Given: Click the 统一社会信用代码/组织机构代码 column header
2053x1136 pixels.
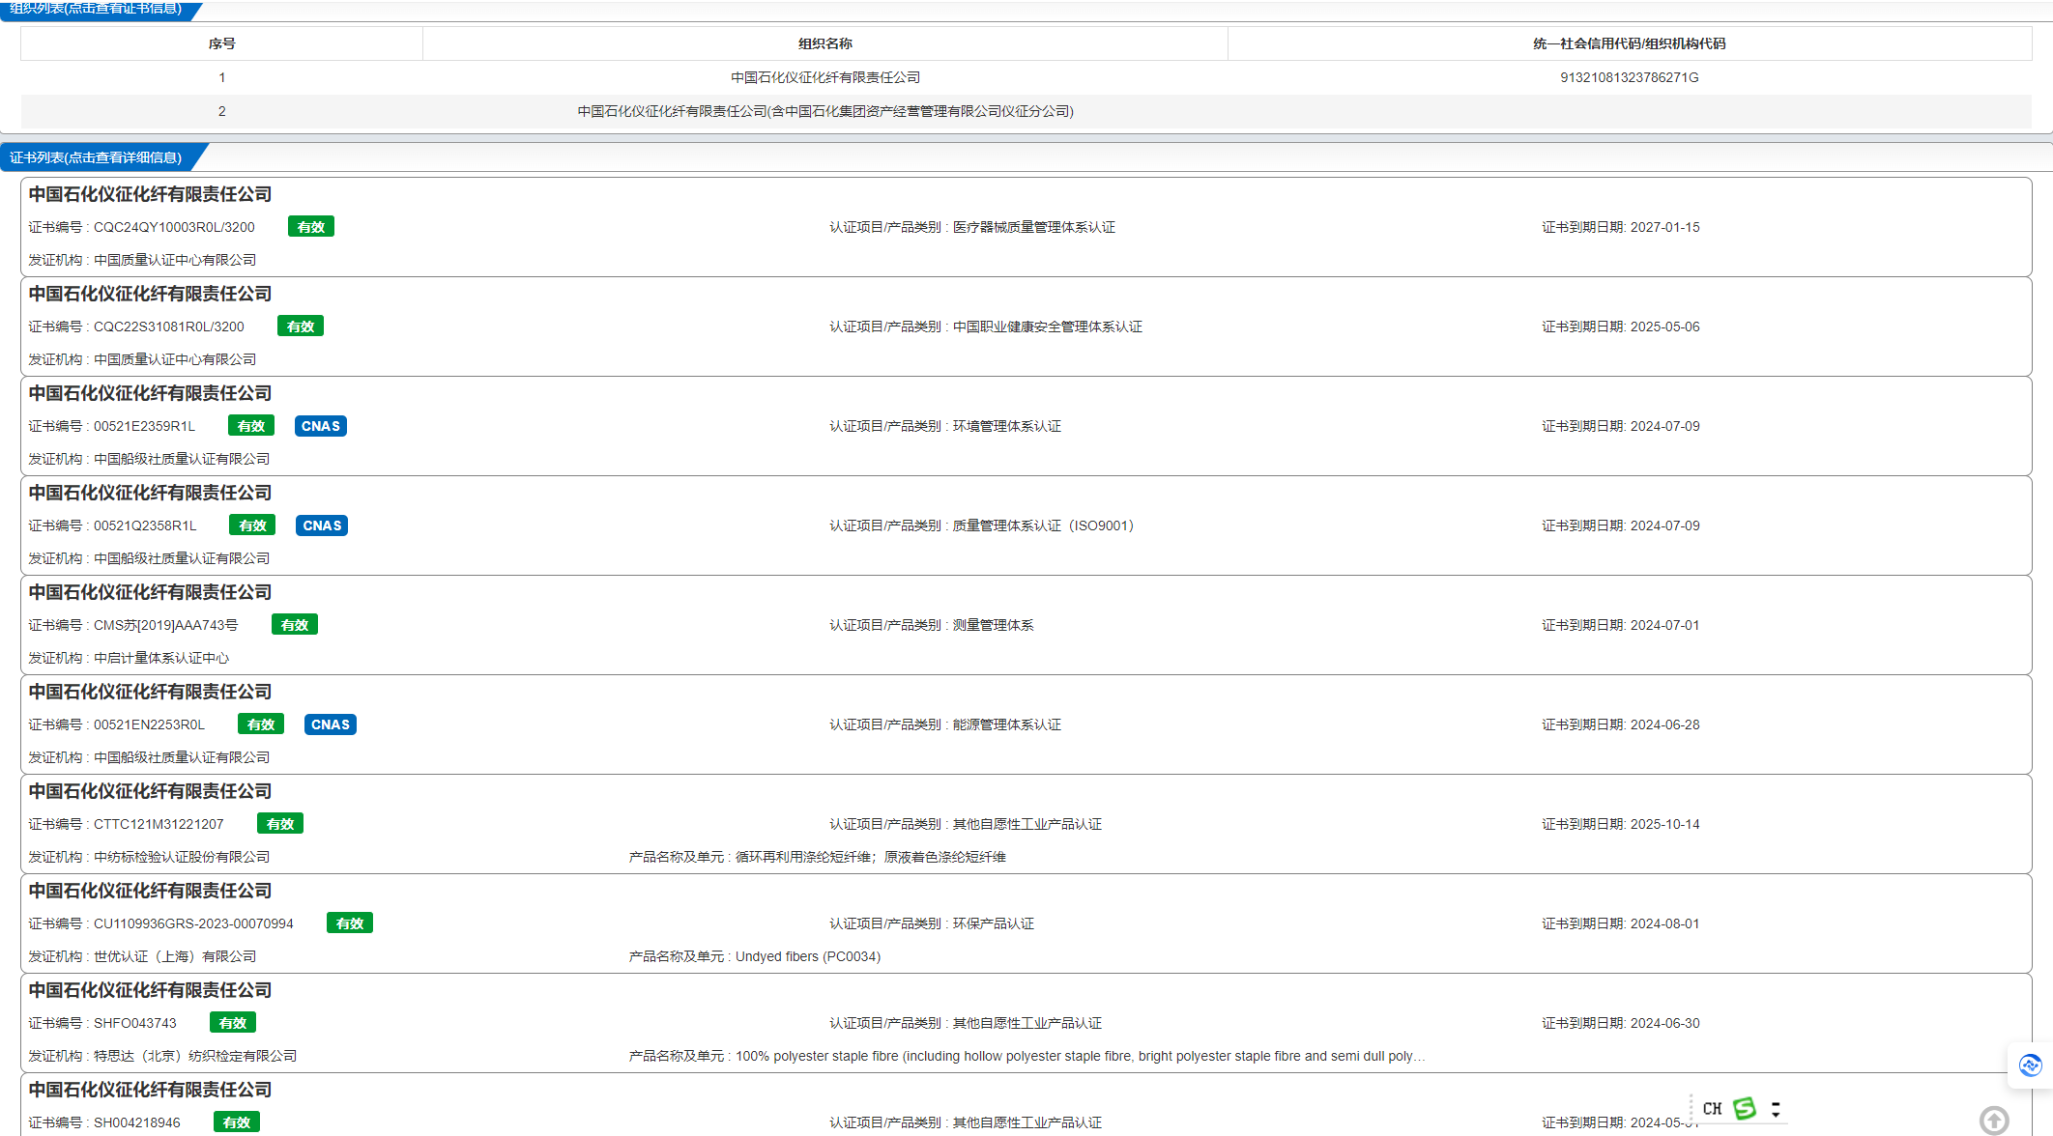Looking at the screenshot, I should pos(1629,43).
